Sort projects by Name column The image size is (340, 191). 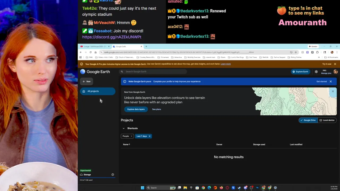coord(126,145)
